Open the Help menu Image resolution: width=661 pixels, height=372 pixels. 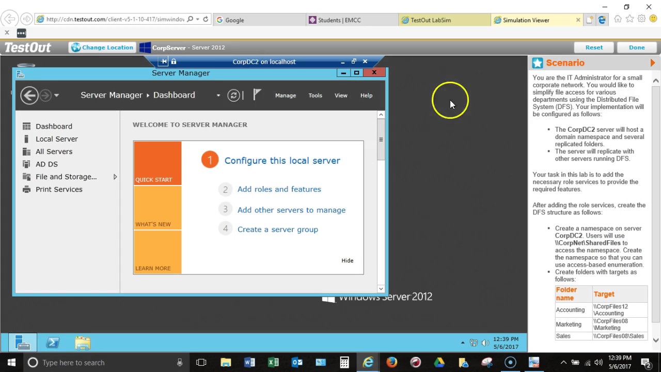pyautogui.click(x=366, y=96)
